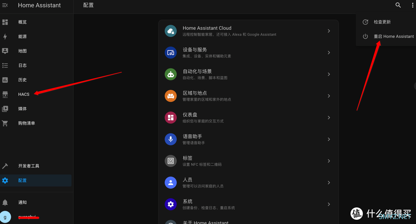Screen dimensions: 416x224
Task: Open 媒体 in the sidebar
Action: (x=36, y=109)
